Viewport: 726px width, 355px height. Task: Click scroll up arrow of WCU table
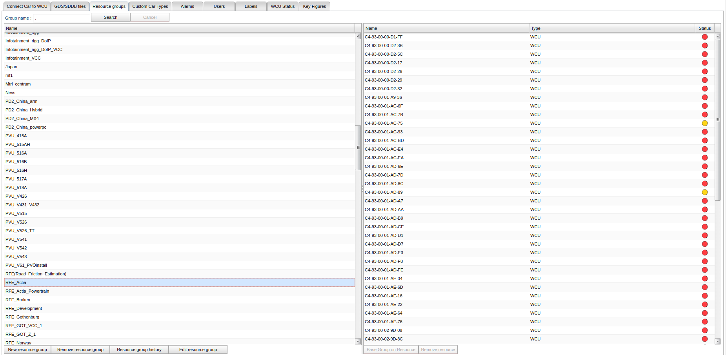click(717, 36)
